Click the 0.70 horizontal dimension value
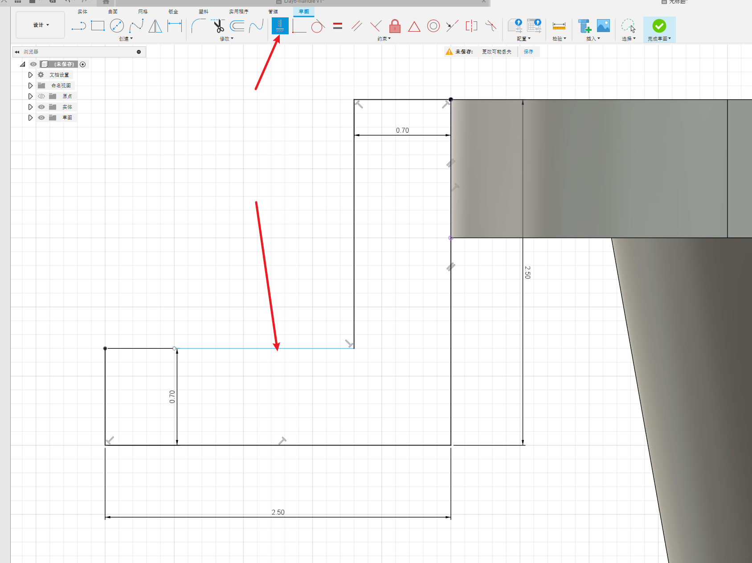Viewport: 752px width, 563px height. click(x=402, y=131)
